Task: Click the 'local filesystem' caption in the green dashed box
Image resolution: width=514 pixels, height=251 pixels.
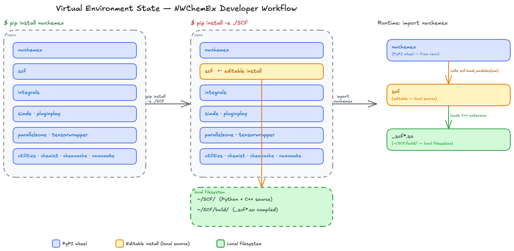Action: (210, 192)
